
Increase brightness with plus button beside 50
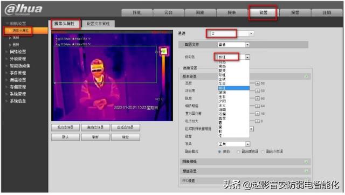[257, 83]
